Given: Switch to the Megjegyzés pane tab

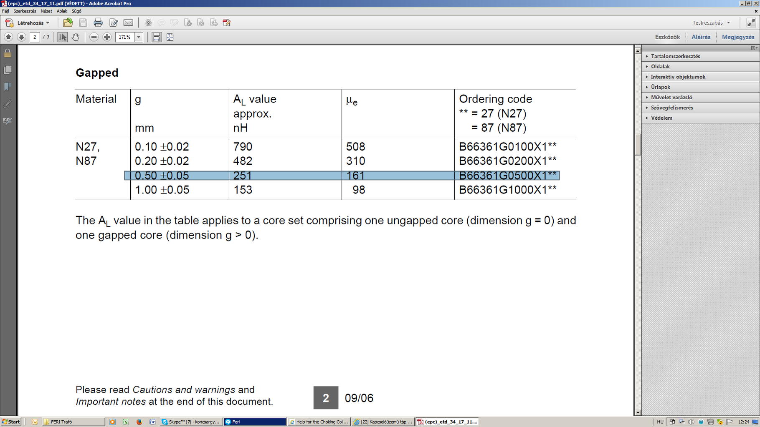Looking at the screenshot, I should (738, 37).
